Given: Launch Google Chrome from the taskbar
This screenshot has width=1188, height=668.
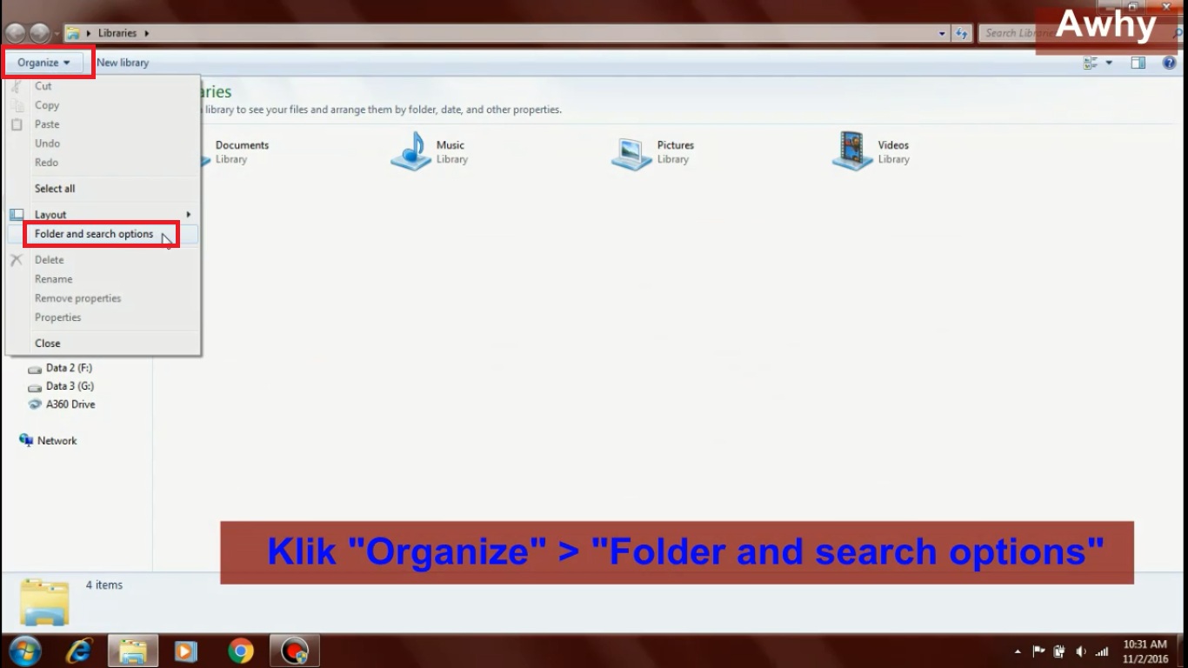Looking at the screenshot, I should (x=240, y=650).
